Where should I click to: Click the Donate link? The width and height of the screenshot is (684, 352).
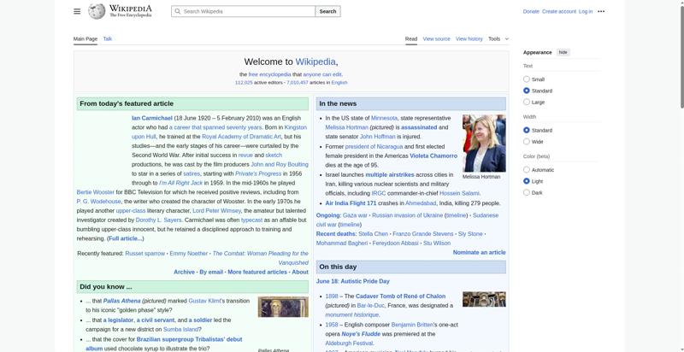[531, 11]
